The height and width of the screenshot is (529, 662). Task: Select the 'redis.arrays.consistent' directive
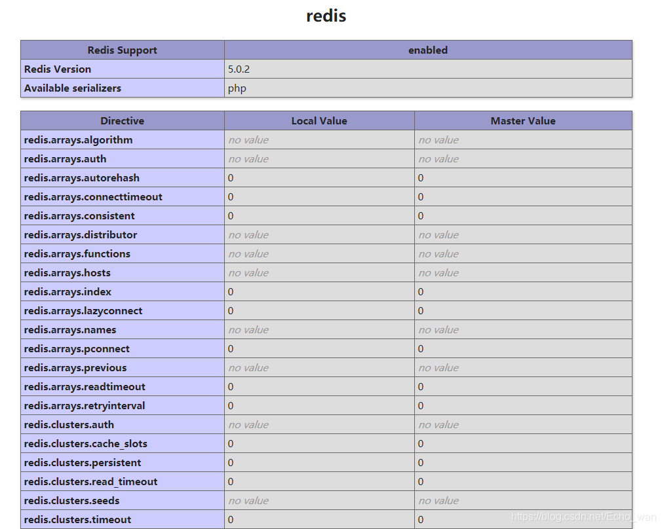[79, 216]
